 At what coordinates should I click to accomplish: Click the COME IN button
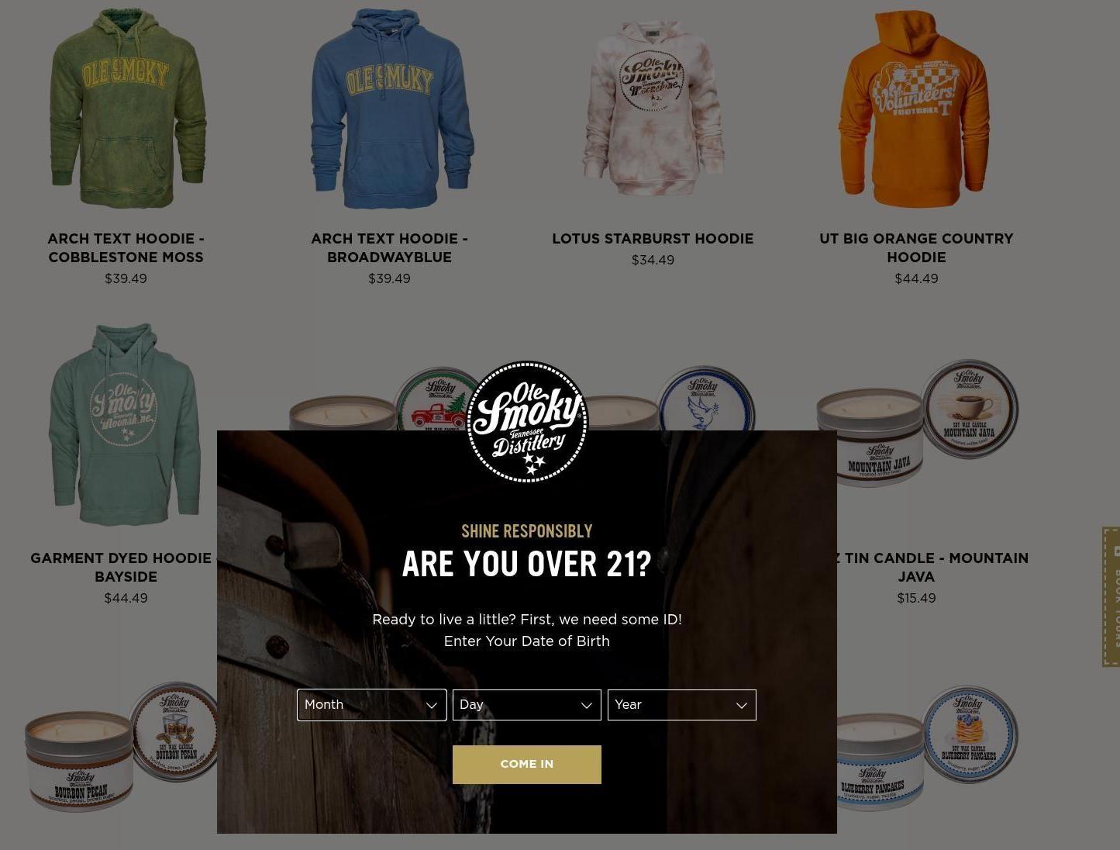click(x=527, y=765)
